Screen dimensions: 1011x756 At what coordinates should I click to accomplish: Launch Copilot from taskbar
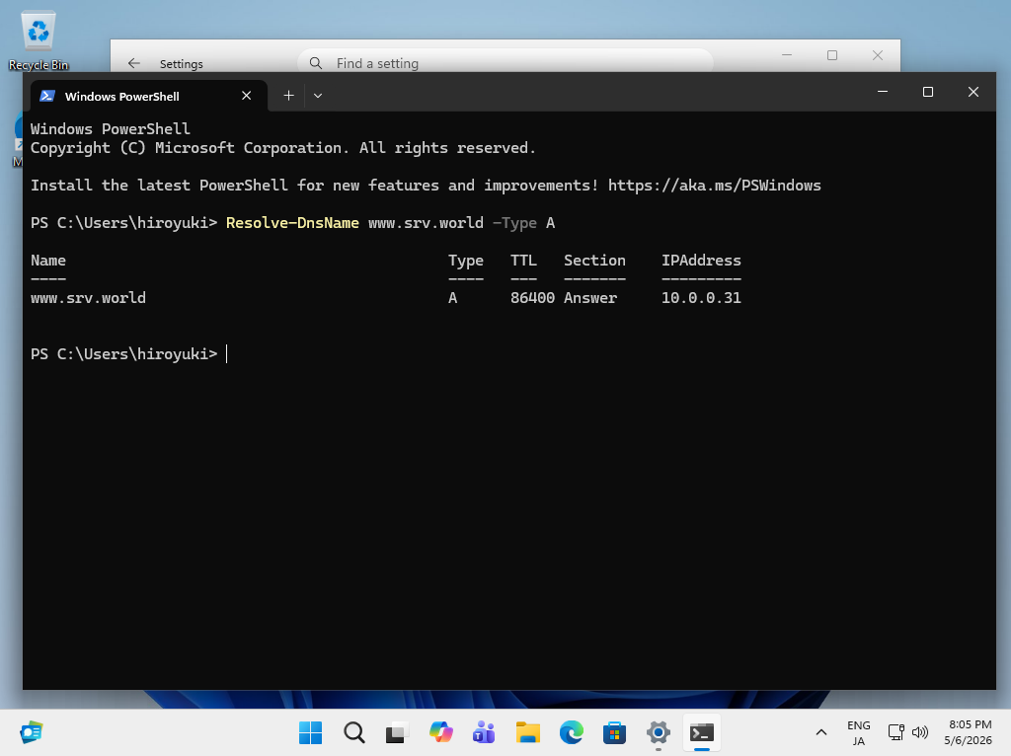[x=441, y=732]
